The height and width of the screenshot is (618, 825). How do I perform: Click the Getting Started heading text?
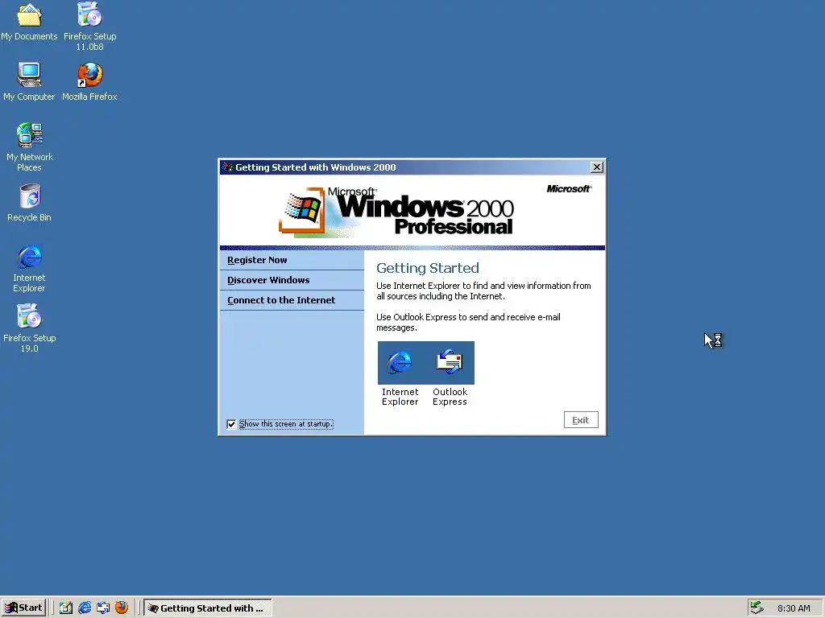pyautogui.click(x=428, y=268)
